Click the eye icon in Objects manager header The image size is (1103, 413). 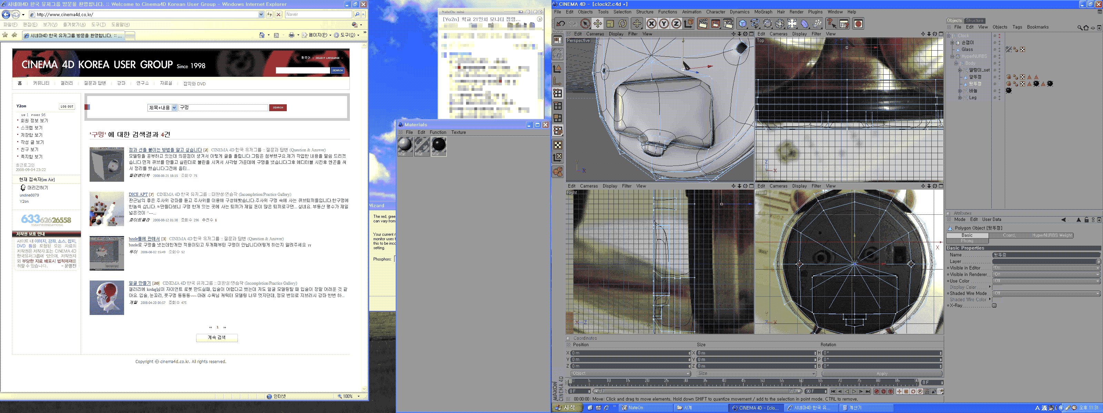1093,28
